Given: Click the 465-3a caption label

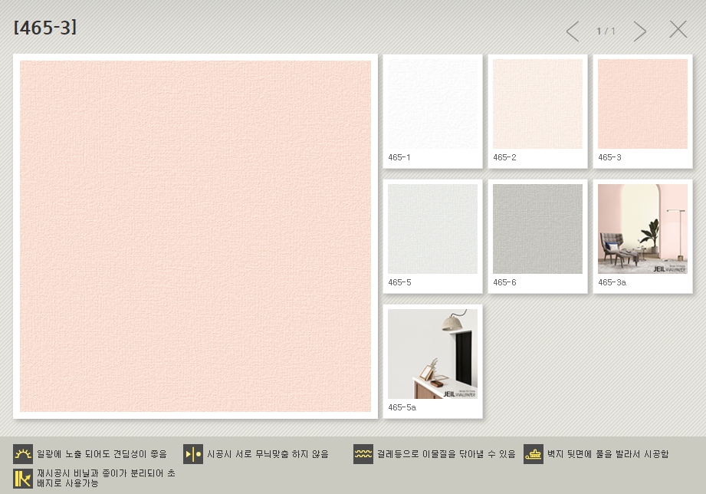Looking at the screenshot, I should pyautogui.click(x=612, y=283).
